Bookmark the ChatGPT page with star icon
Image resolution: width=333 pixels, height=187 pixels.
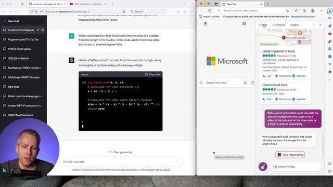[124, 11]
